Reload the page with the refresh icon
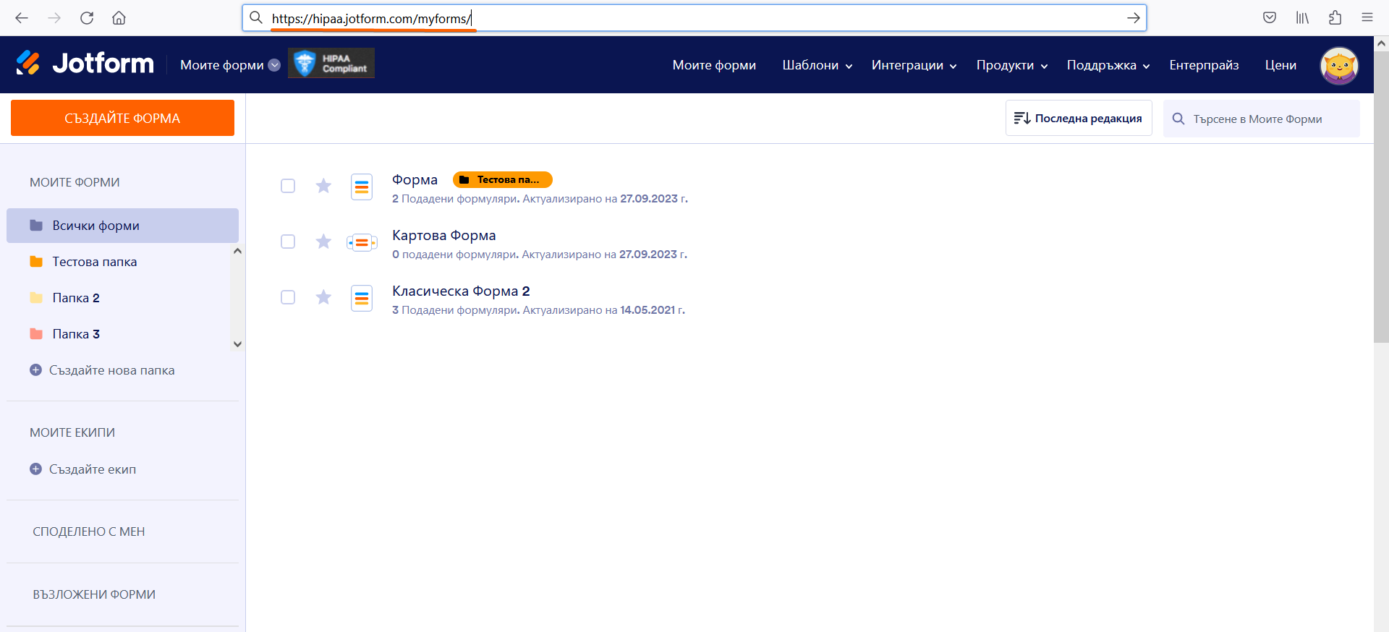The image size is (1389, 632). click(87, 18)
